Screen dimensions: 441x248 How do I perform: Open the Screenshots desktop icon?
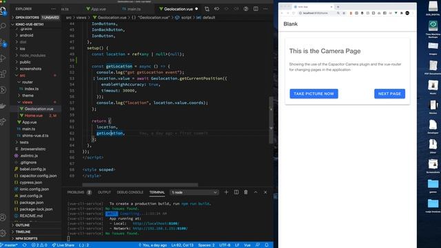click(433, 166)
